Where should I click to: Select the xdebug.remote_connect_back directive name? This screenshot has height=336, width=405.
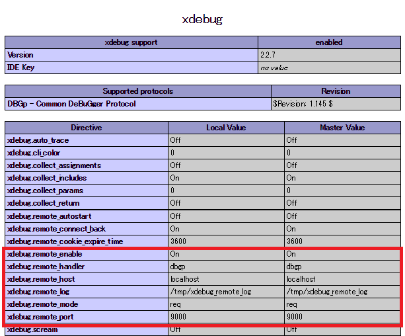click(x=87, y=229)
